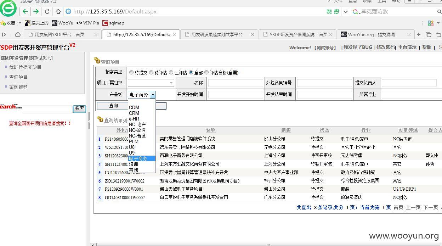Open 平台演示 link
This screenshot has width=442, height=246.
click(407, 47)
